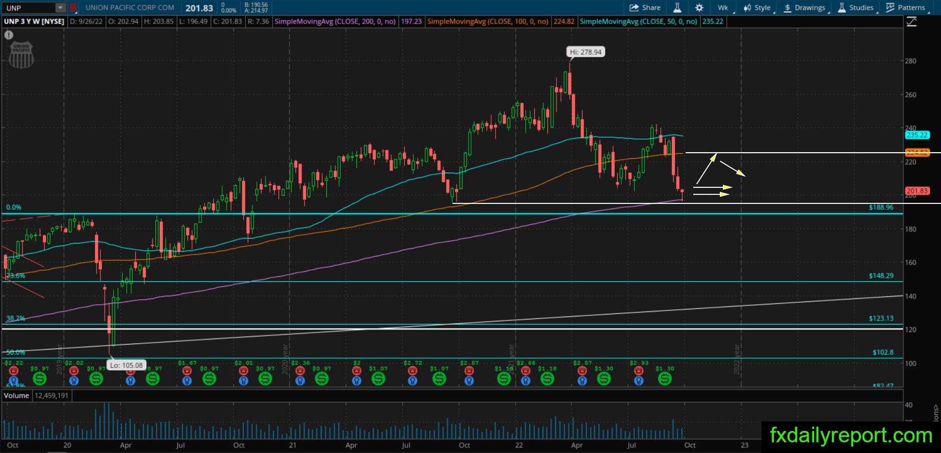The image size is (941, 453).
Task: Click the earnings bulb icon below $2.02
Action: (74, 381)
